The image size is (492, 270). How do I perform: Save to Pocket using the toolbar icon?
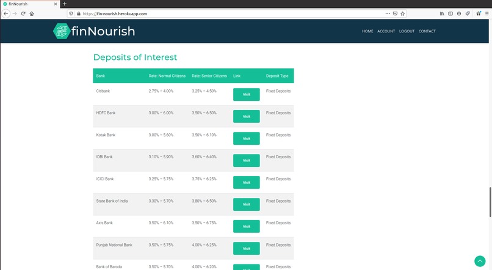(395, 13)
